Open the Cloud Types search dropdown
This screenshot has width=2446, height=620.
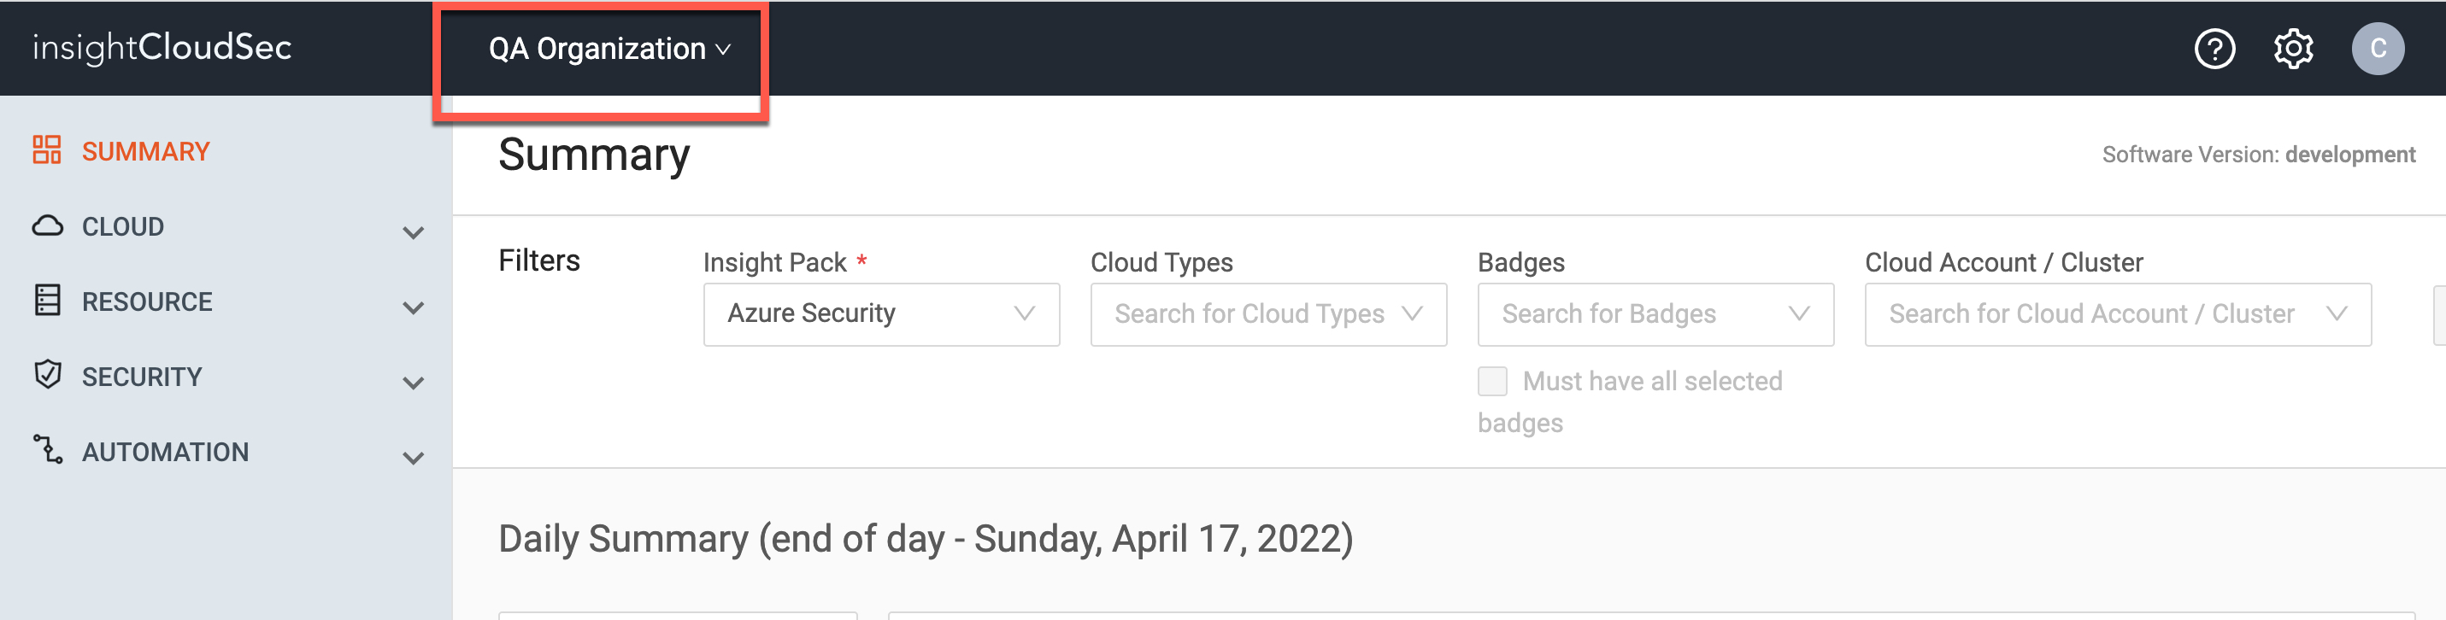click(x=1267, y=314)
